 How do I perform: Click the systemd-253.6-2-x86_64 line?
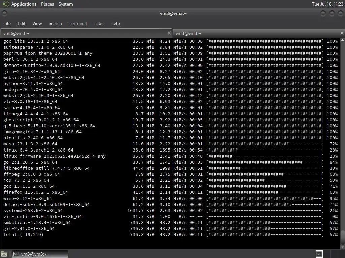point(170,210)
